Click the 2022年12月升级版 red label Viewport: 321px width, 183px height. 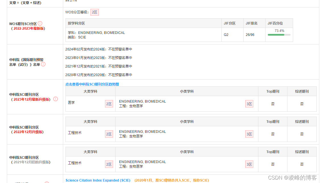(28, 132)
